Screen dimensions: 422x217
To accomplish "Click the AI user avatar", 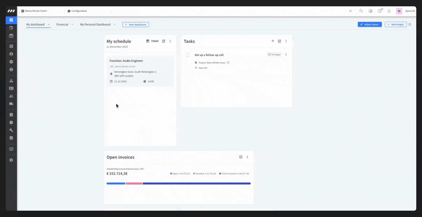I will 399,11.
